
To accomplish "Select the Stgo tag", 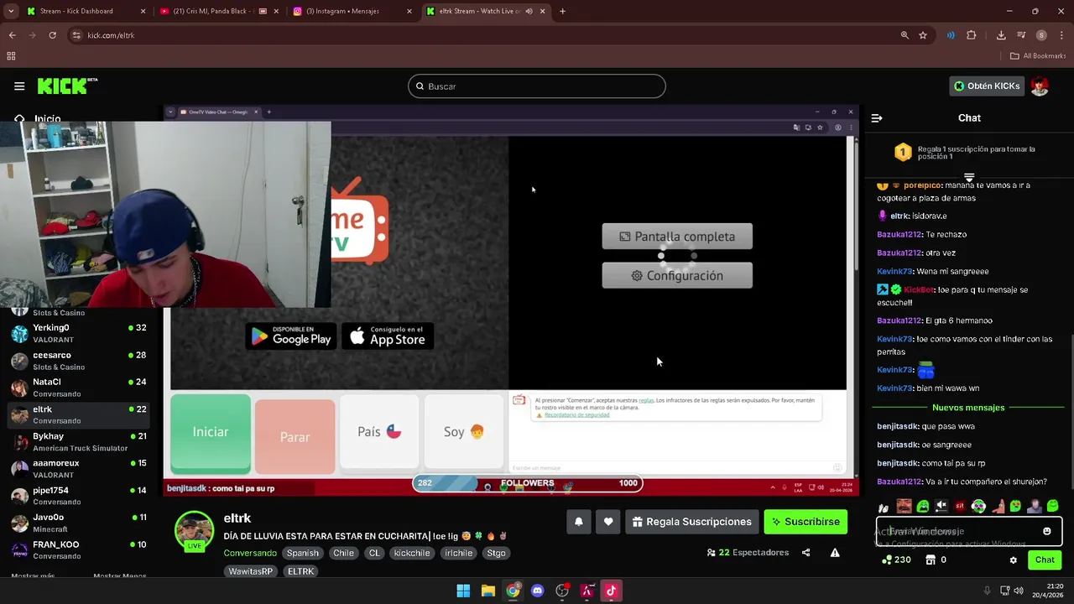I will coord(496,553).
